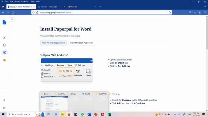Screen dimensions: 208x117
Task: Close the Paperpal - Manuscript tab
Action: pyautogui.click(x=64, y=6)
